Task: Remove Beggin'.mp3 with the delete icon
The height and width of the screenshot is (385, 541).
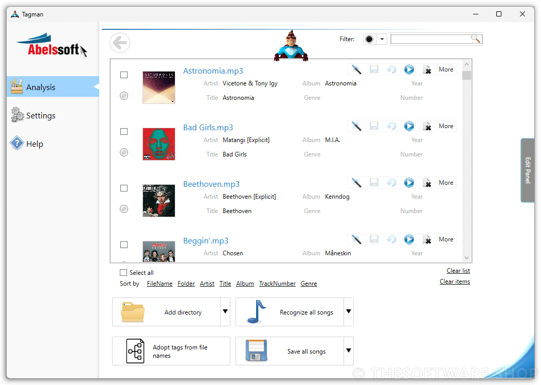Action: [x=427, y=240]
